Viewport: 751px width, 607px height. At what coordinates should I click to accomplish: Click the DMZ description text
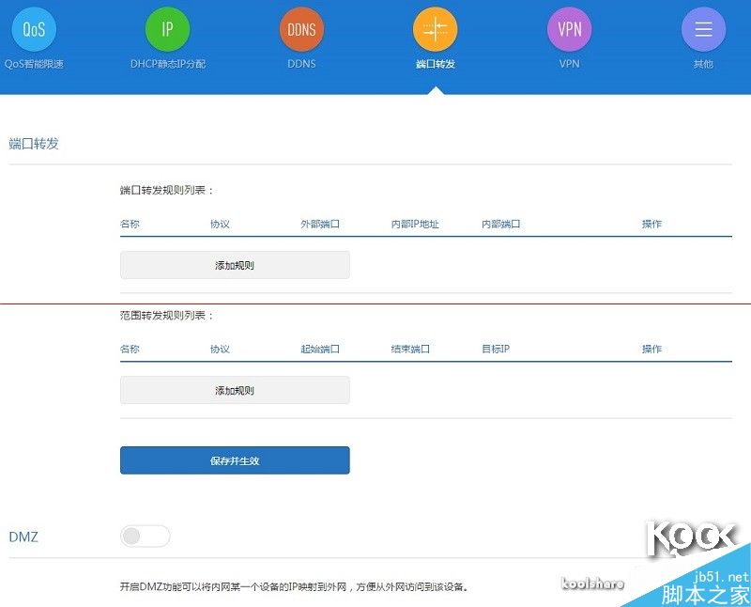point(294,587)
